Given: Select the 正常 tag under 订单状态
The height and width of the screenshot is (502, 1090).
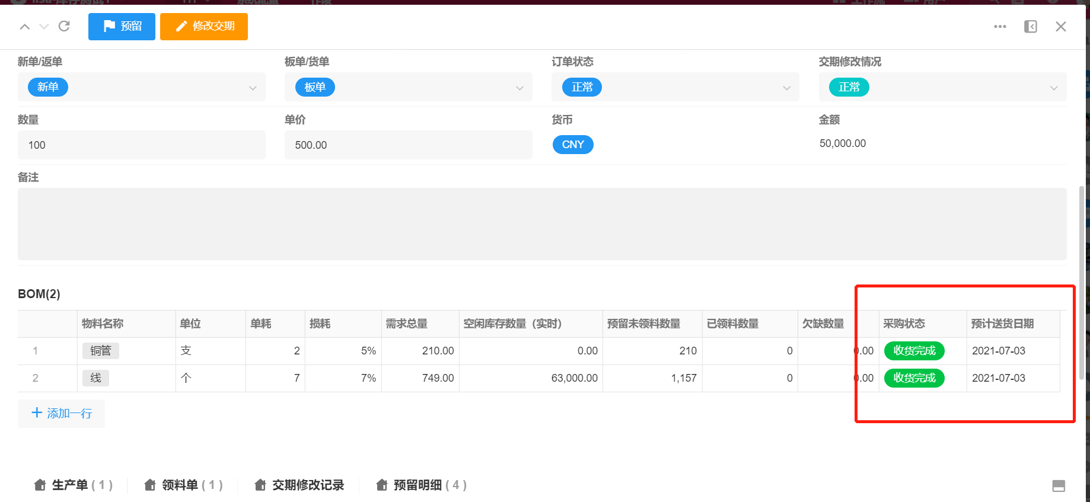Looking at the screenshot, I should point(582,87).
